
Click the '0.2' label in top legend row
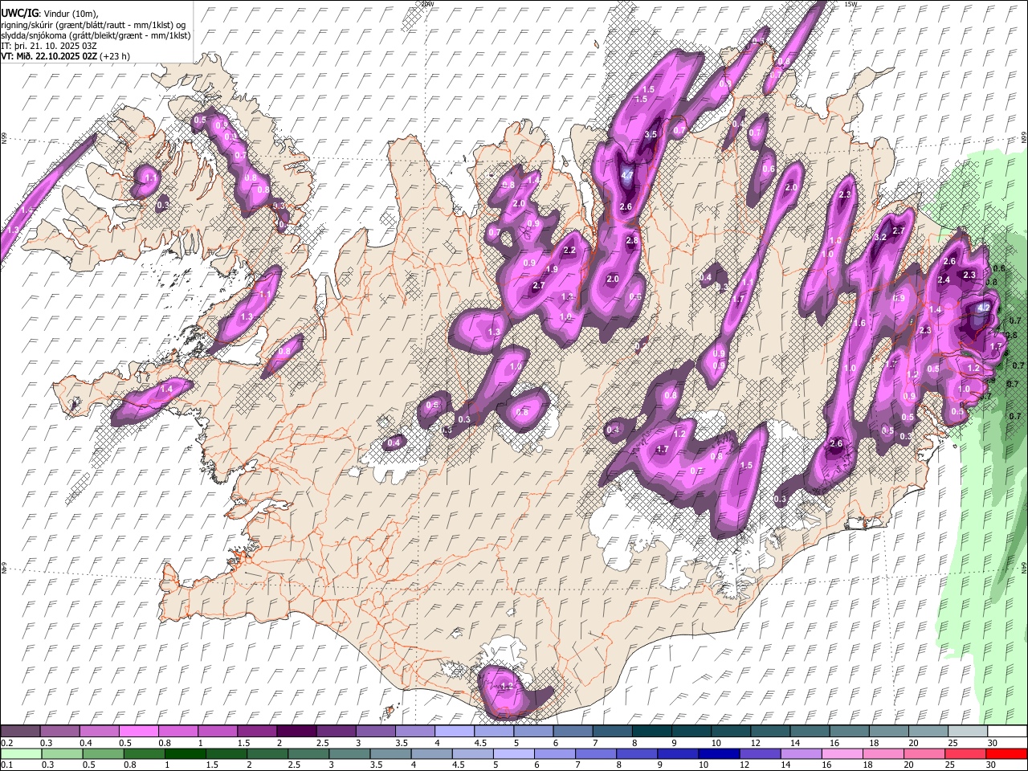click(6, 743)
